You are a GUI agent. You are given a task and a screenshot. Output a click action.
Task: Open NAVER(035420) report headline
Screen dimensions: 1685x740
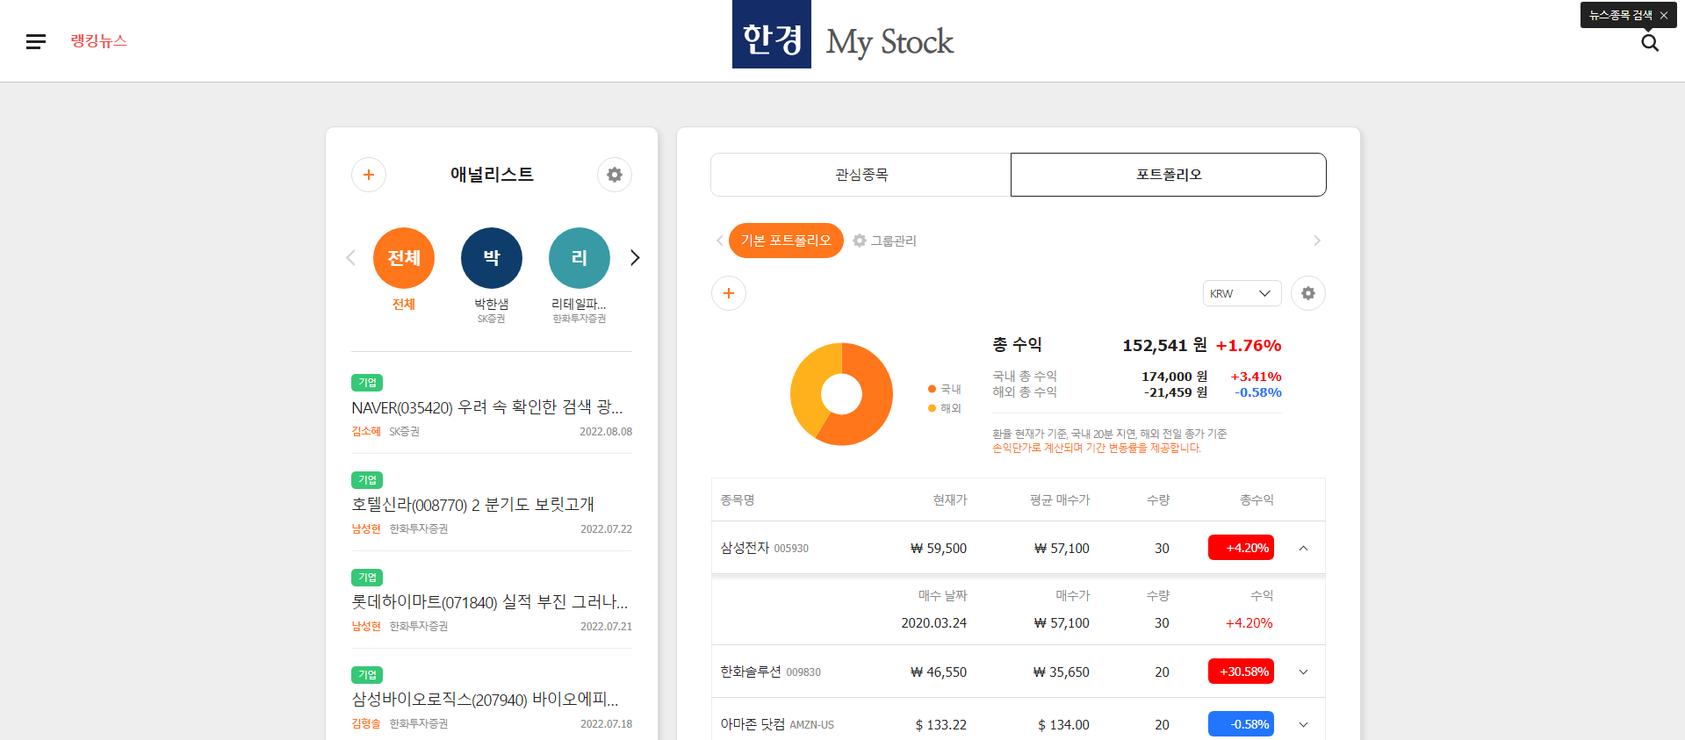tap(487, 407)
